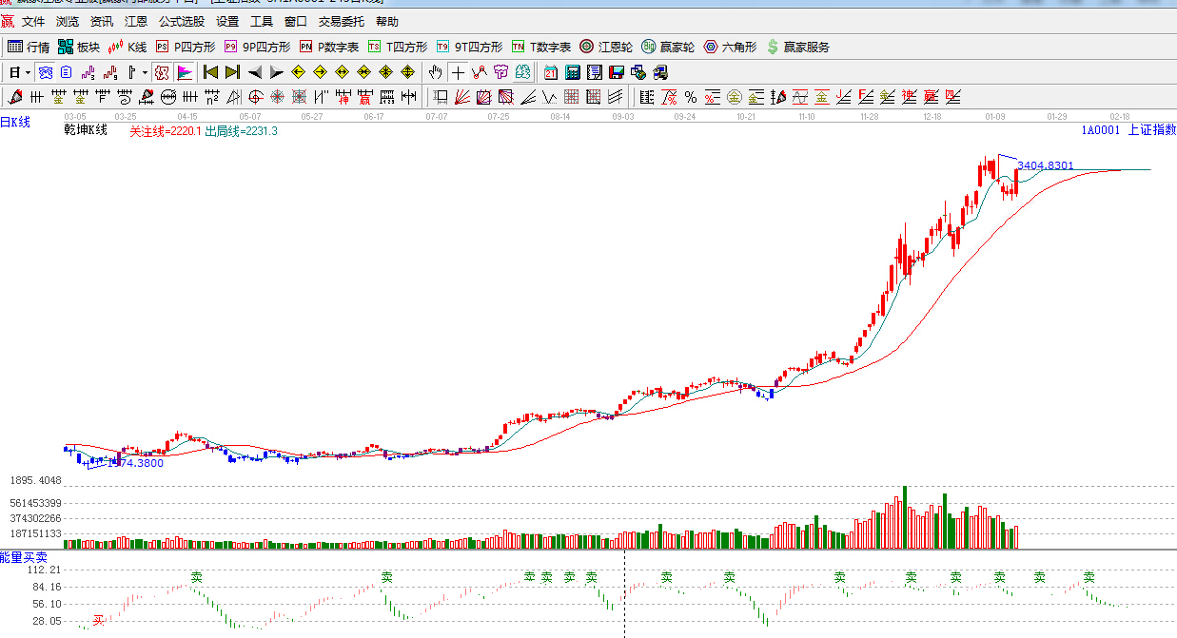Expand the dropdown arrow beside the ruler icon
This screenshot has height=638, width=1177.
145,72
